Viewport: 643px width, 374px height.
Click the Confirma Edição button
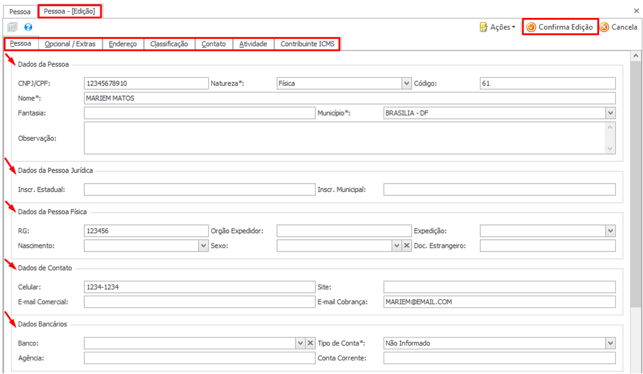(560, 27)
